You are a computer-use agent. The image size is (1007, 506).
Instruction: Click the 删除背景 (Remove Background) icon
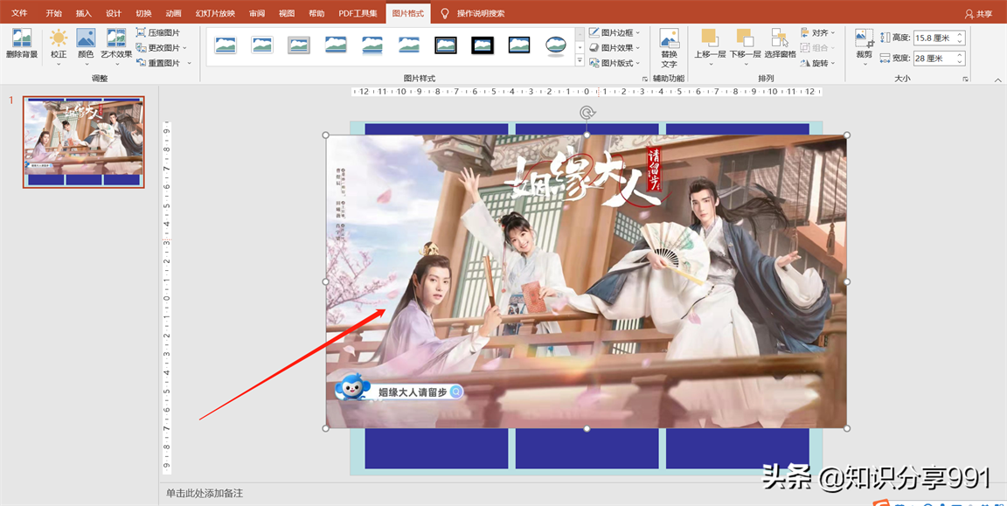point(22,38)
